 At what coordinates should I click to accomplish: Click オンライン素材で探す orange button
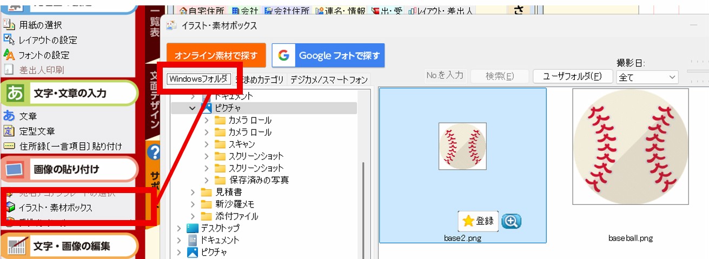(x=216, y=56)
